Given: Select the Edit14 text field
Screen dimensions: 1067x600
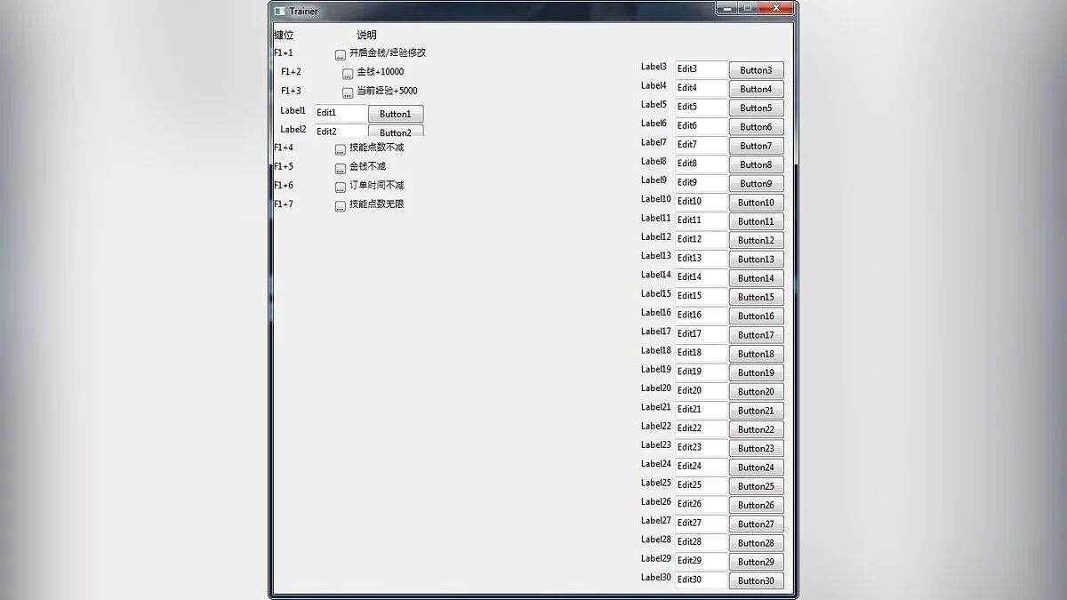Looking at the screenshot, I should [x=701, y=277].
